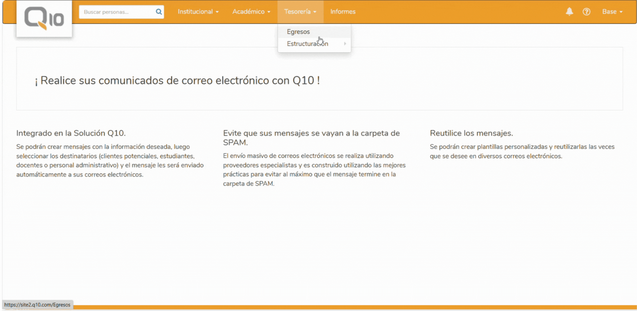Select the help icon next to Base
This screenshot has width=637, height=311.
[587, 12]
